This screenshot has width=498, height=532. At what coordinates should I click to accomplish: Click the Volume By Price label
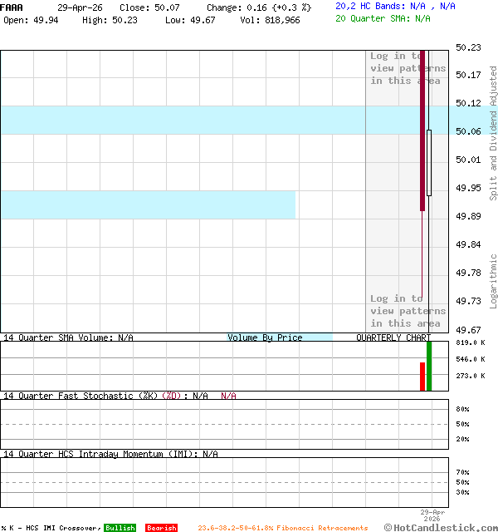[x=265, y=337]
